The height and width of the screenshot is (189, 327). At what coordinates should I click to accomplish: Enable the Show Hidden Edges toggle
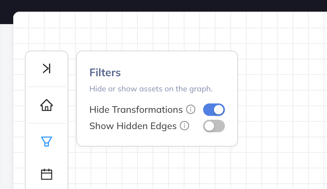coord(214,126)
